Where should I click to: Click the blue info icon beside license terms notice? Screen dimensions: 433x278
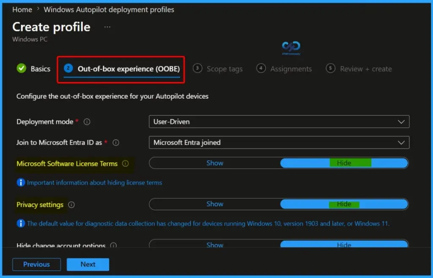click(21, 182)
